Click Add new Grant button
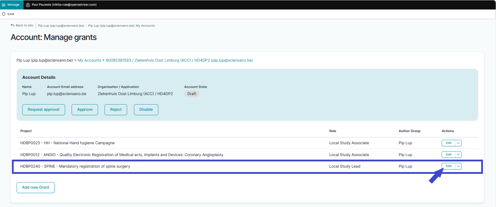This screenshot has width=496, height=207. point(36,187)
